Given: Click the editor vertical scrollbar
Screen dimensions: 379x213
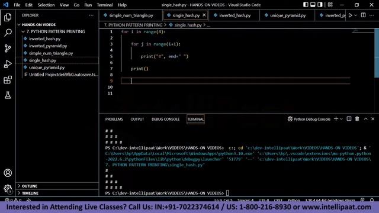Looking at the screenshot, I should (x=377, y=53).
